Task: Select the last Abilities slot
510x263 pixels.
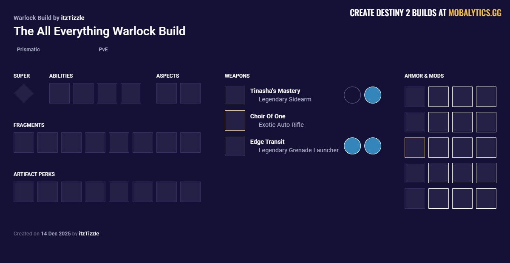Action: (131, 93)
